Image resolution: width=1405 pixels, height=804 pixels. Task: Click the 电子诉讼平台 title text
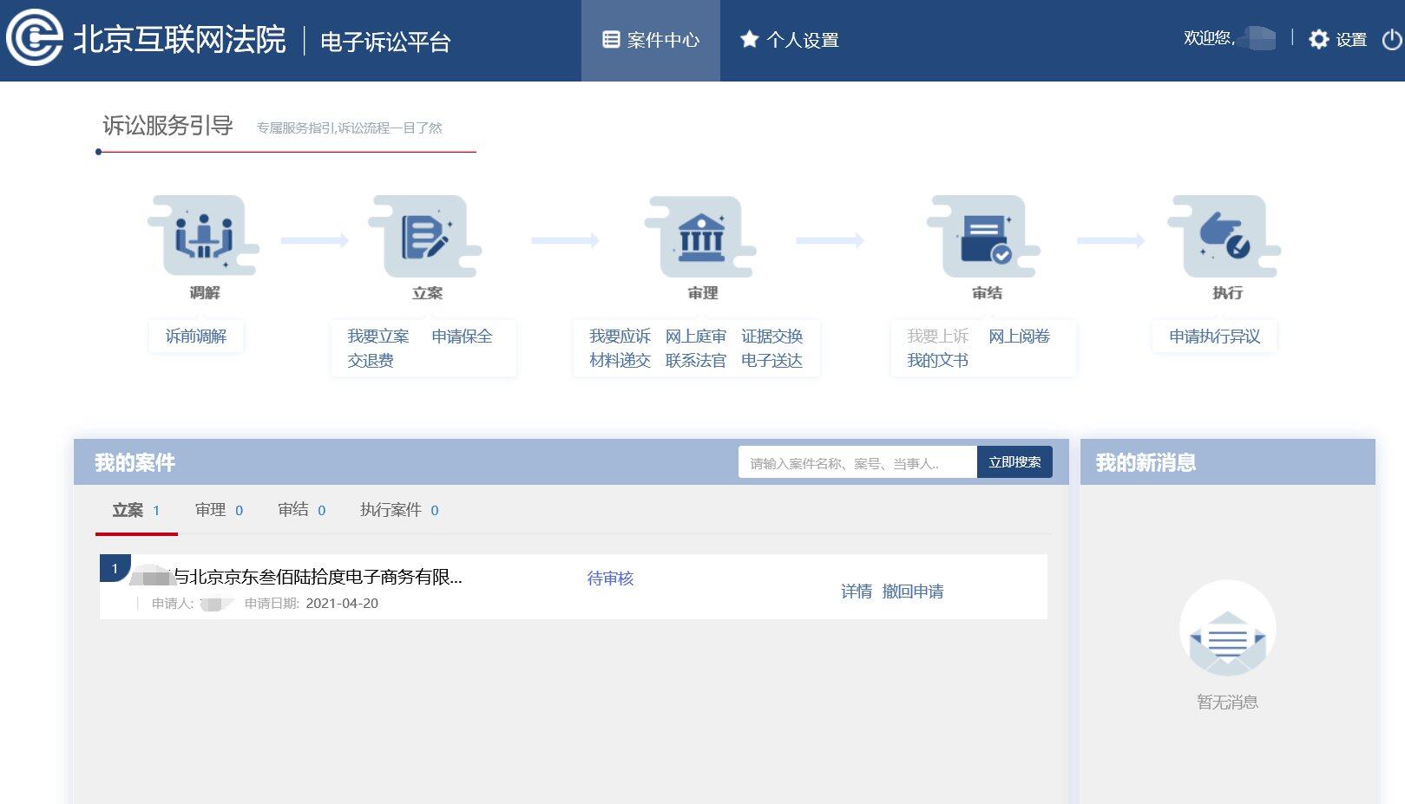tap(385, 42)
